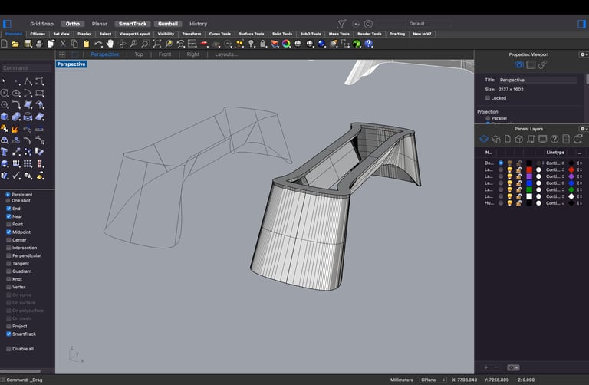This screenshot has width=589, height=385.
Task: Toggle the Gumball button
Action: 167,24
